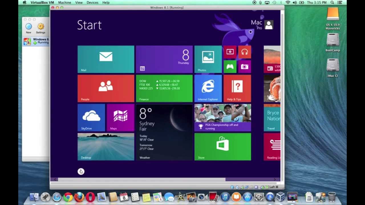Open the Apple menu

pos(24,3)
